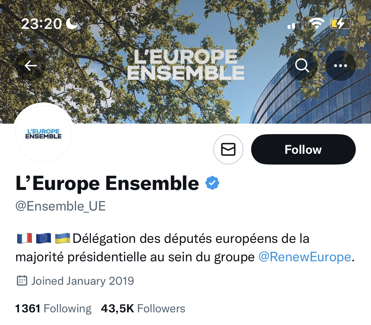The width and height of the screenshot is (371, 325).
Task: Open search with the magnifier icon
Action: pos(302,66)
